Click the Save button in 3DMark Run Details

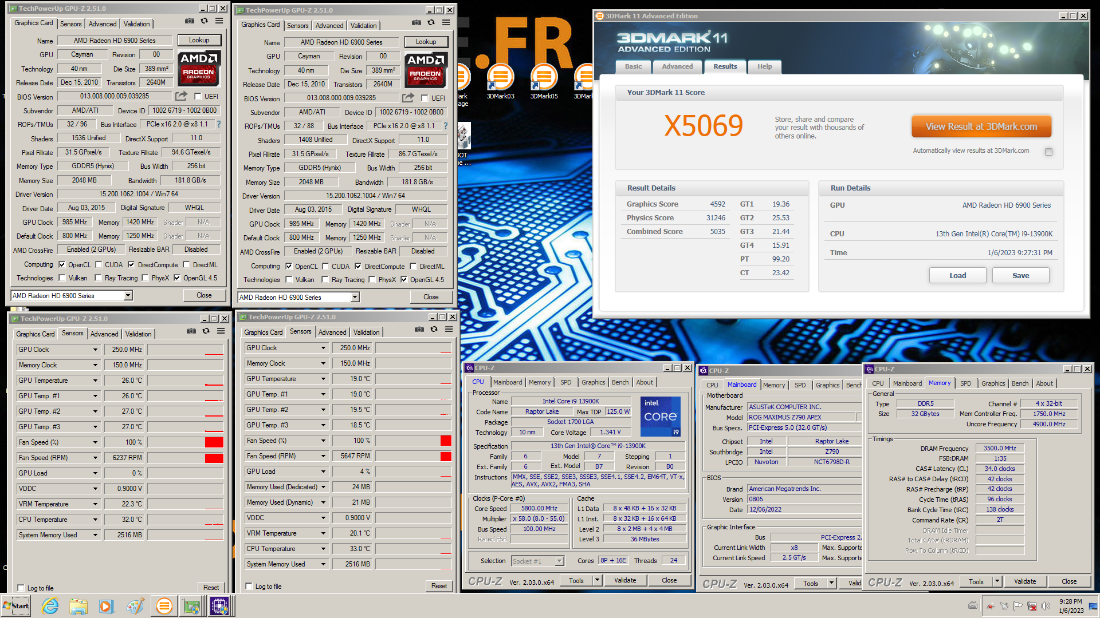pyautogui.click(x=1020, y=275)
